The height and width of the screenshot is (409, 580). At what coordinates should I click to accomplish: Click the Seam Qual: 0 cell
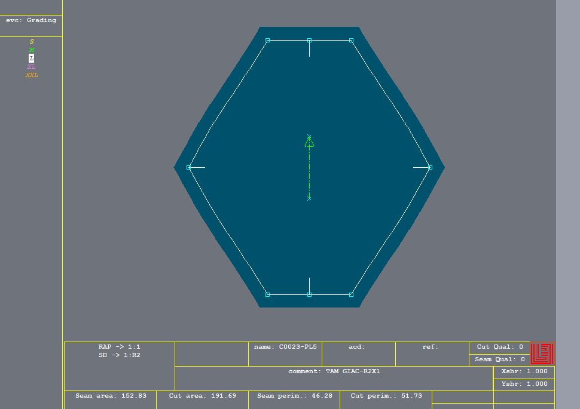tap(500, 360)
